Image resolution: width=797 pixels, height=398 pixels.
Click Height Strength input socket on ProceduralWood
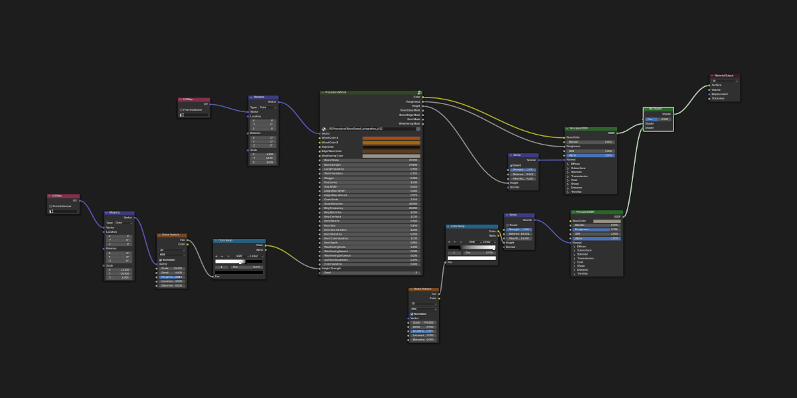320,268
